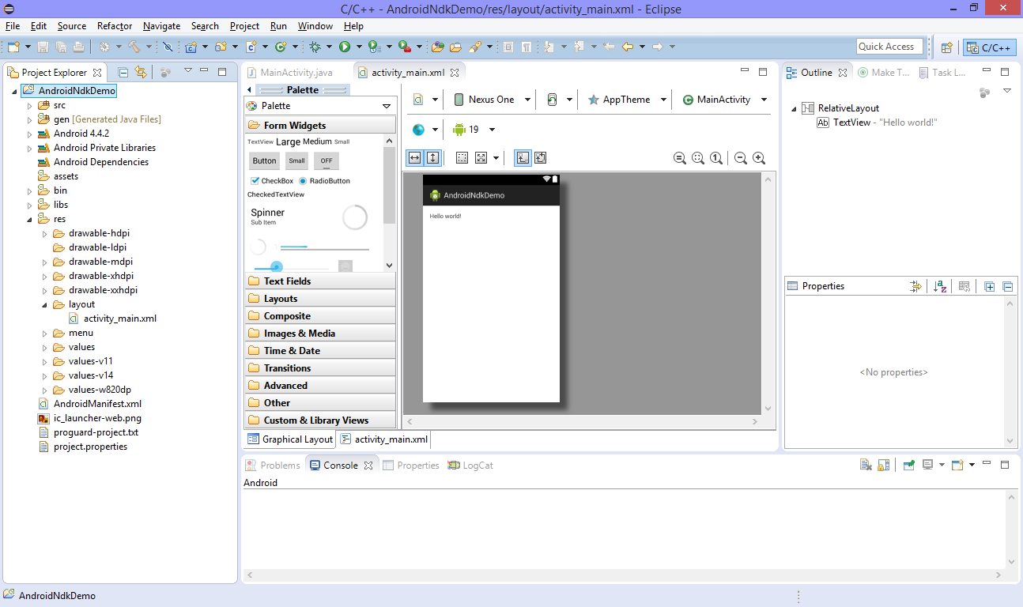Click the Quick Access search field
Viewport: 1023px width, 607px height.
tap(889, 47)
